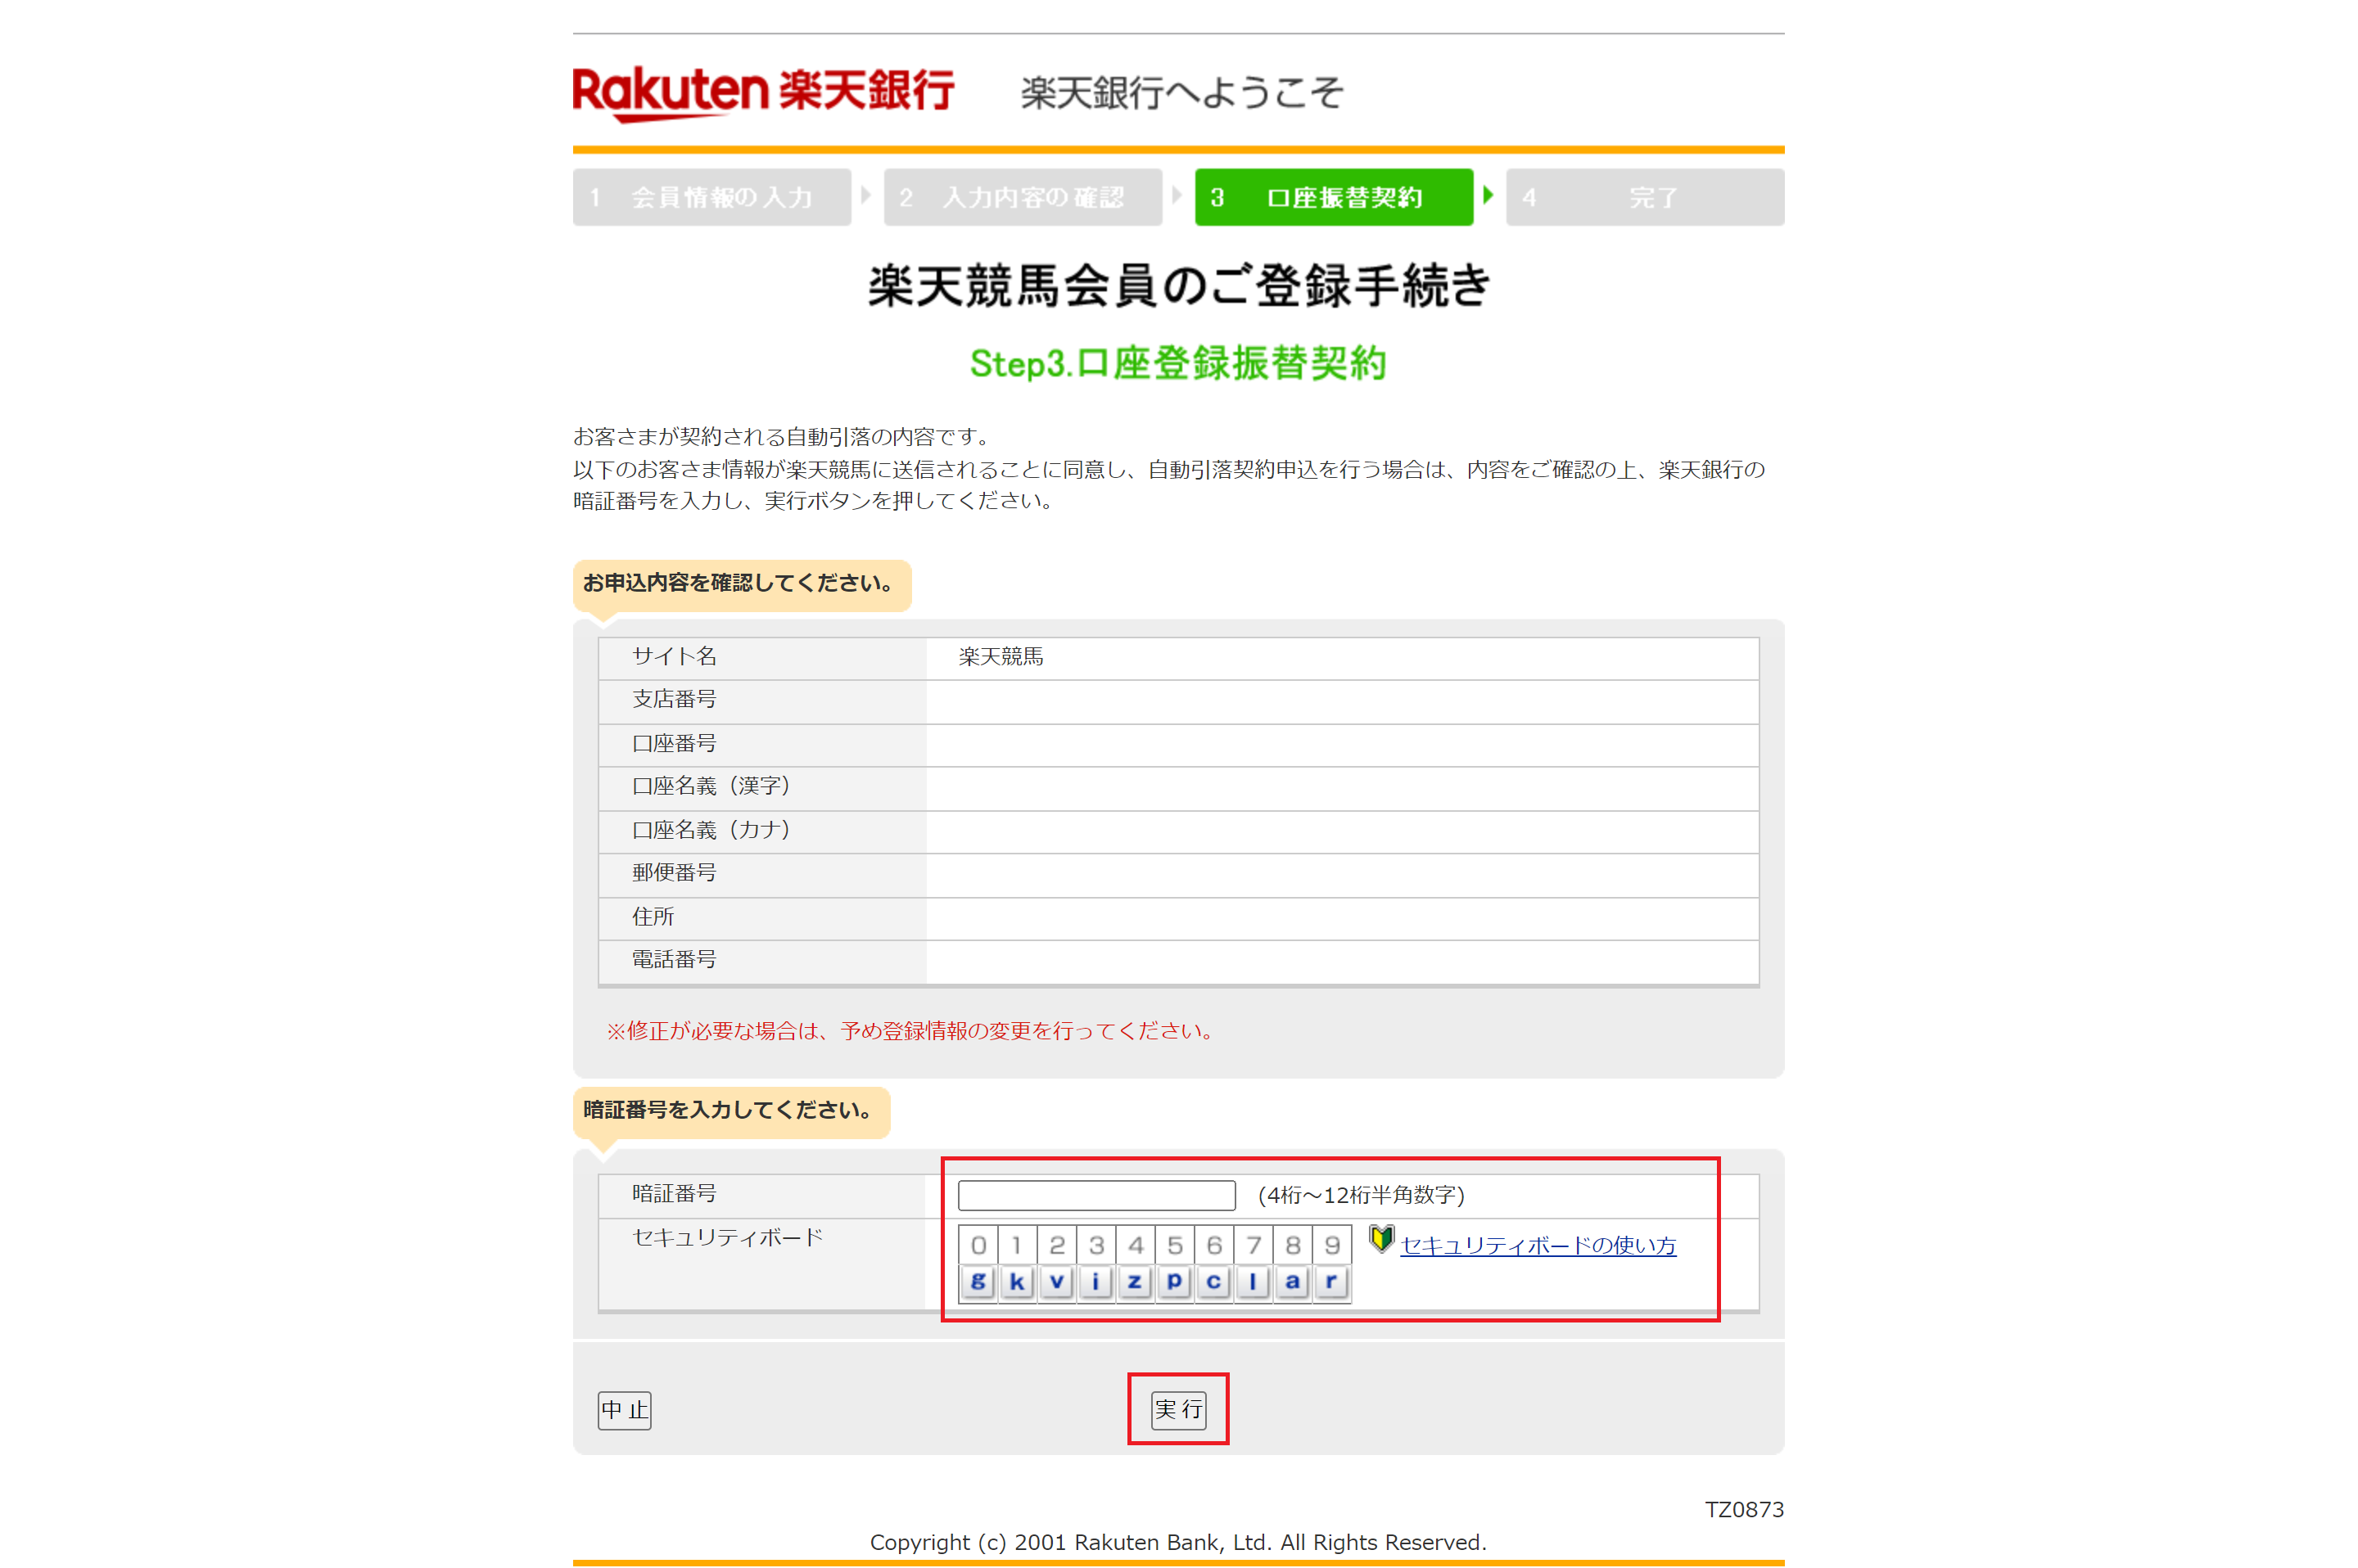2358x1568 pixels.
Task: Click the Step3.口座登録振替契約 heading
Action: tap(1177, 363)
